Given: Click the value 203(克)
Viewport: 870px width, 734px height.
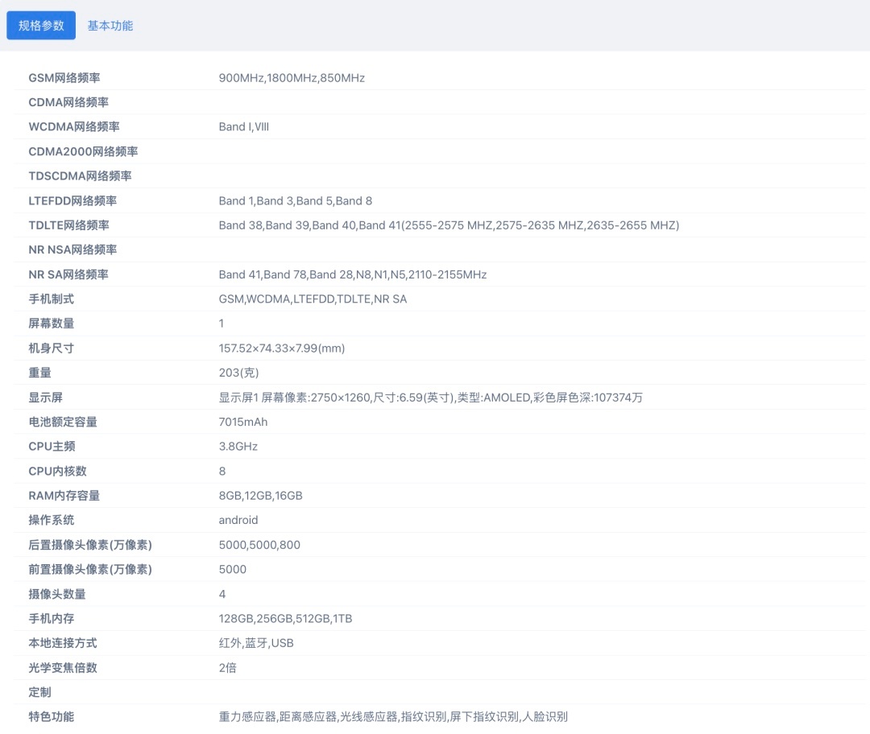Looking at the screenshot, I should click(x=238, y=373).
